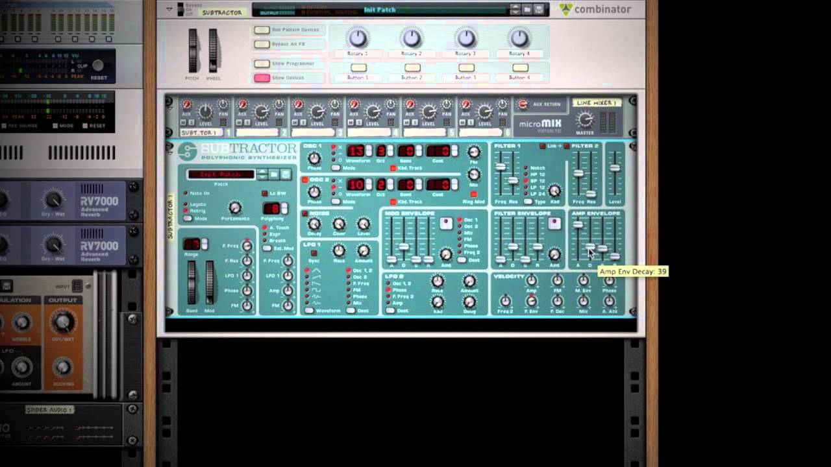This screenshot has height=467, width=831.
Task: Click Combinator Rotary 2 knob
Action: (412, 38)
